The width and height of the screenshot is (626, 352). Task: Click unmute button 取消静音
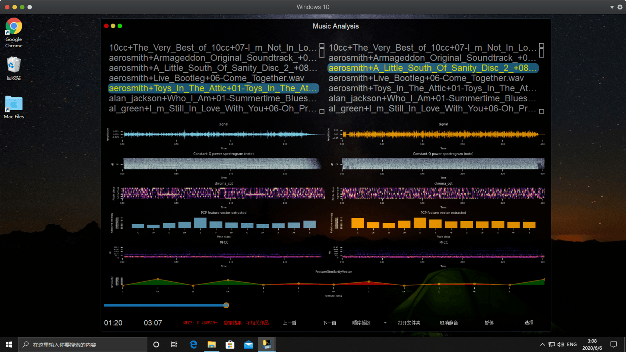[x=449, y=323]
